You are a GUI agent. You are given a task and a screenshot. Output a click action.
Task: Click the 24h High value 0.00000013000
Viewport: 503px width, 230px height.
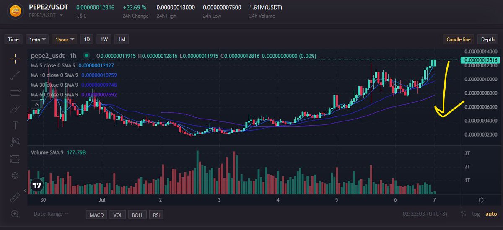(x=175, y=8)
